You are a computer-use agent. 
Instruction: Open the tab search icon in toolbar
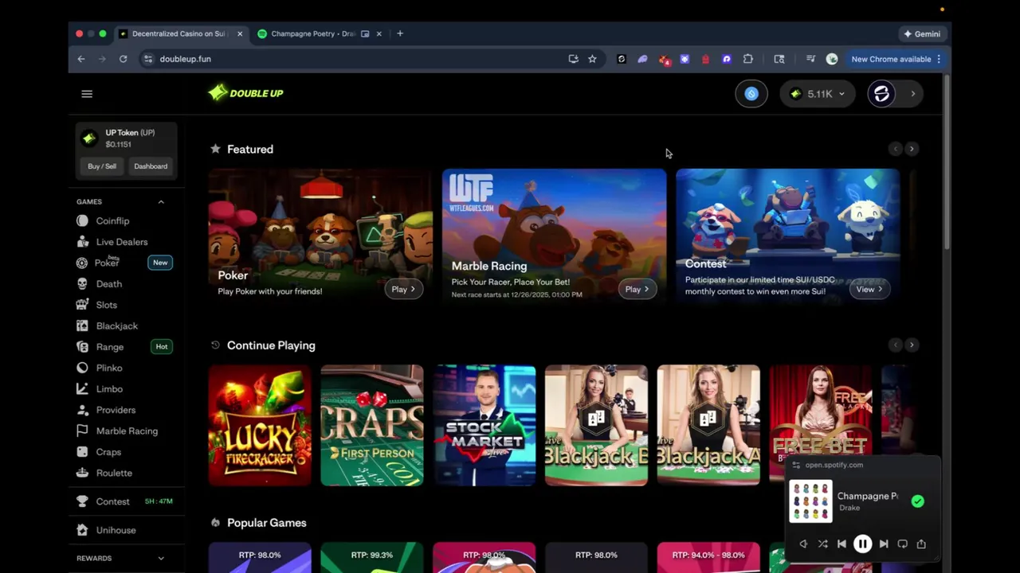point(779,59)
